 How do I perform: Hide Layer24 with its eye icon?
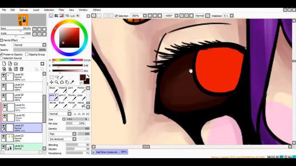pos(3,85)
